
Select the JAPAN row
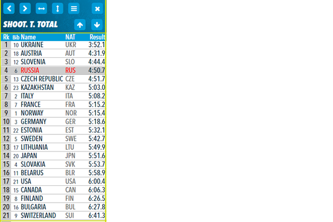click(53, 156)
